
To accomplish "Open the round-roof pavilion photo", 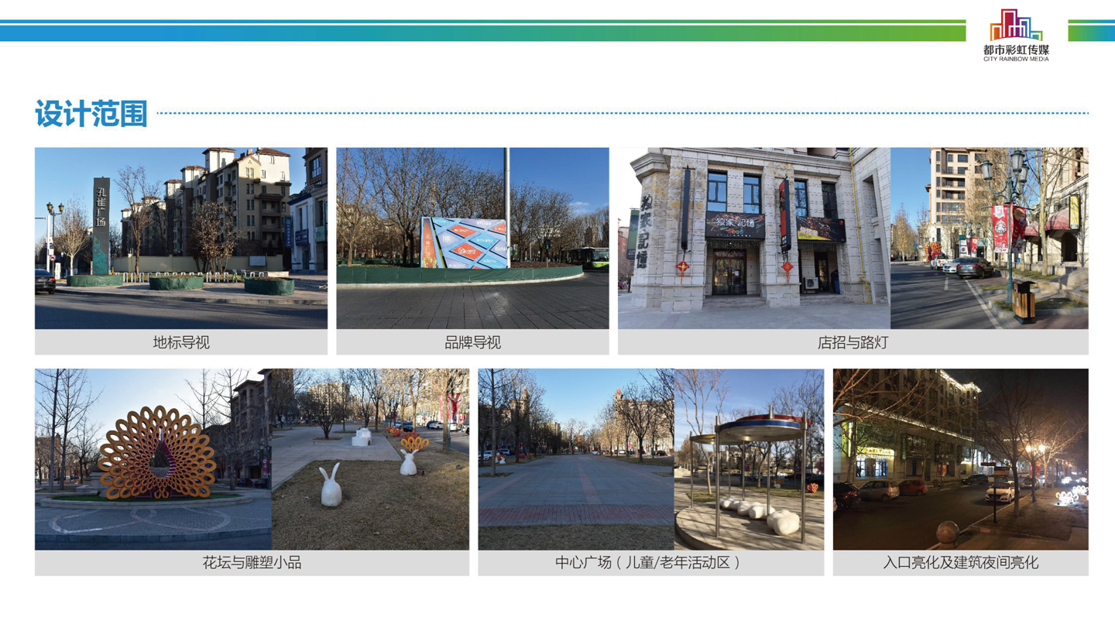I will (x=749, y=459).
